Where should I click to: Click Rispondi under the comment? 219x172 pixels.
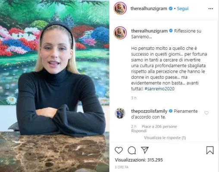(139, 131)
